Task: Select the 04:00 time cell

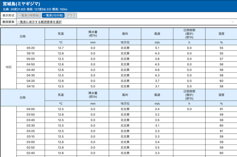Action: (30, 109)
